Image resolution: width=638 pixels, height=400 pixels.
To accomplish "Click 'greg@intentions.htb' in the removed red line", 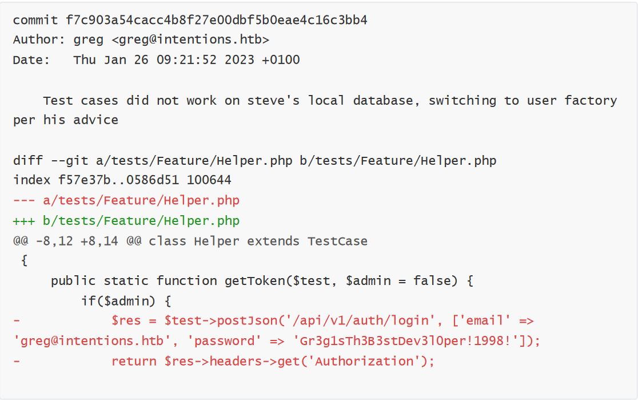I will pos(92,340).
